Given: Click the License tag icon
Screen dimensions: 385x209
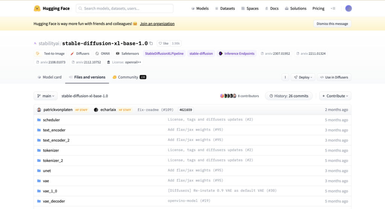Looking at the screenshot, I should click(109, 62).
